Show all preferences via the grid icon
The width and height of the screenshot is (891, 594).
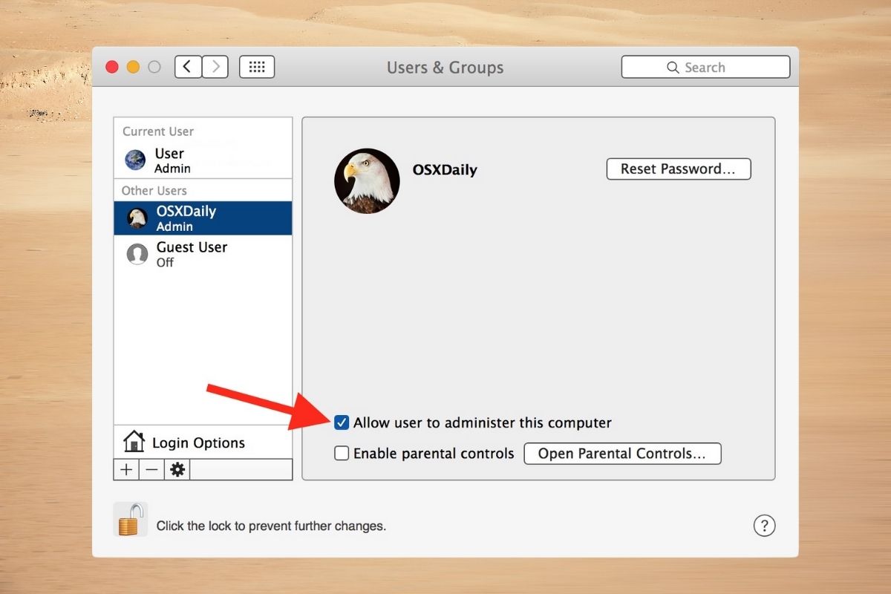pos(257,67)
